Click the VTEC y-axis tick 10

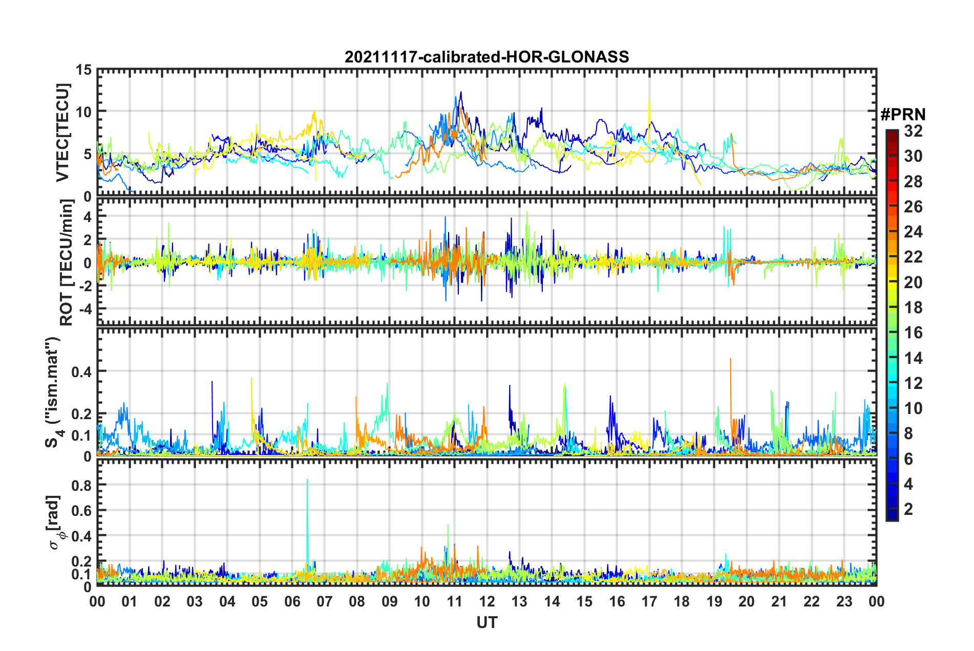pyautogui.click(x=83, y=112)
